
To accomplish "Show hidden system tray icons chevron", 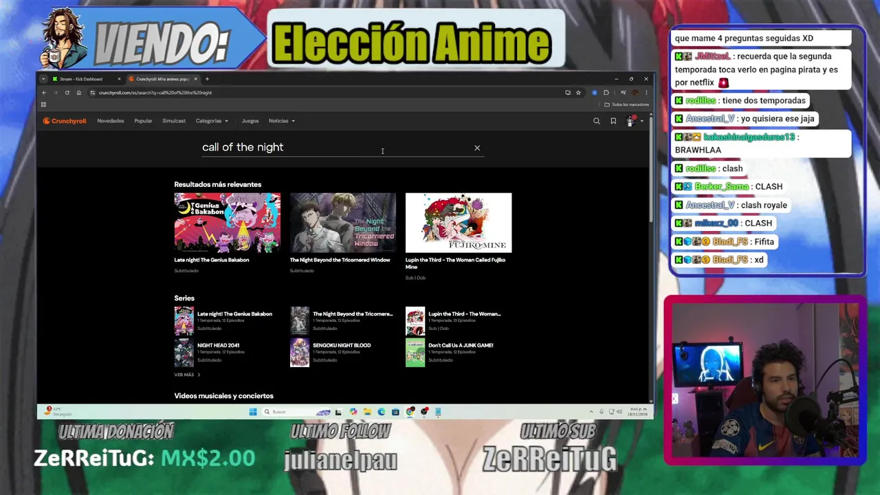I will coord(591,412).
